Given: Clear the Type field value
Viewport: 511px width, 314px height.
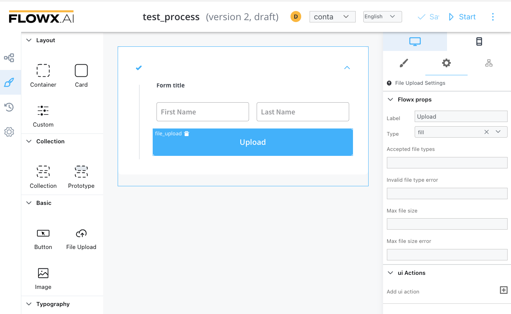Looking at the screenshot, I should point(486,132).
